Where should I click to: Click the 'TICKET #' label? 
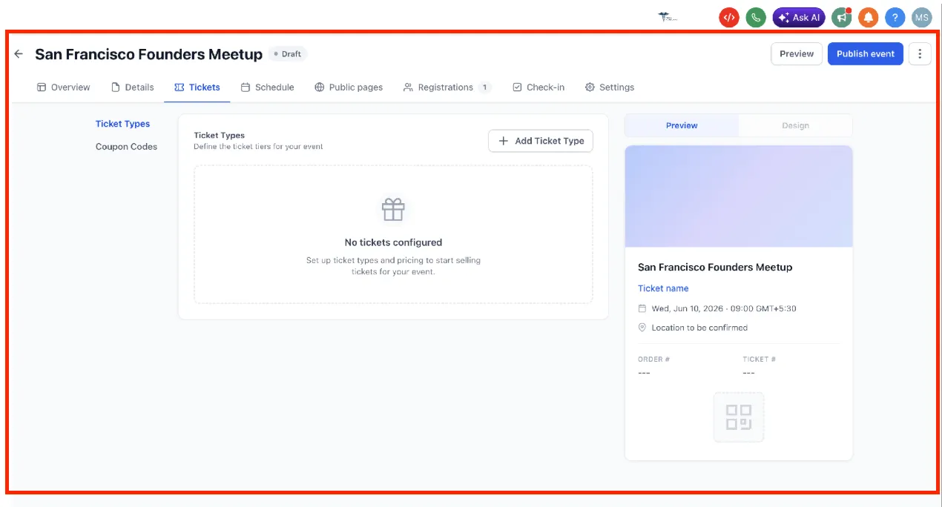click(x=759, y=359)
